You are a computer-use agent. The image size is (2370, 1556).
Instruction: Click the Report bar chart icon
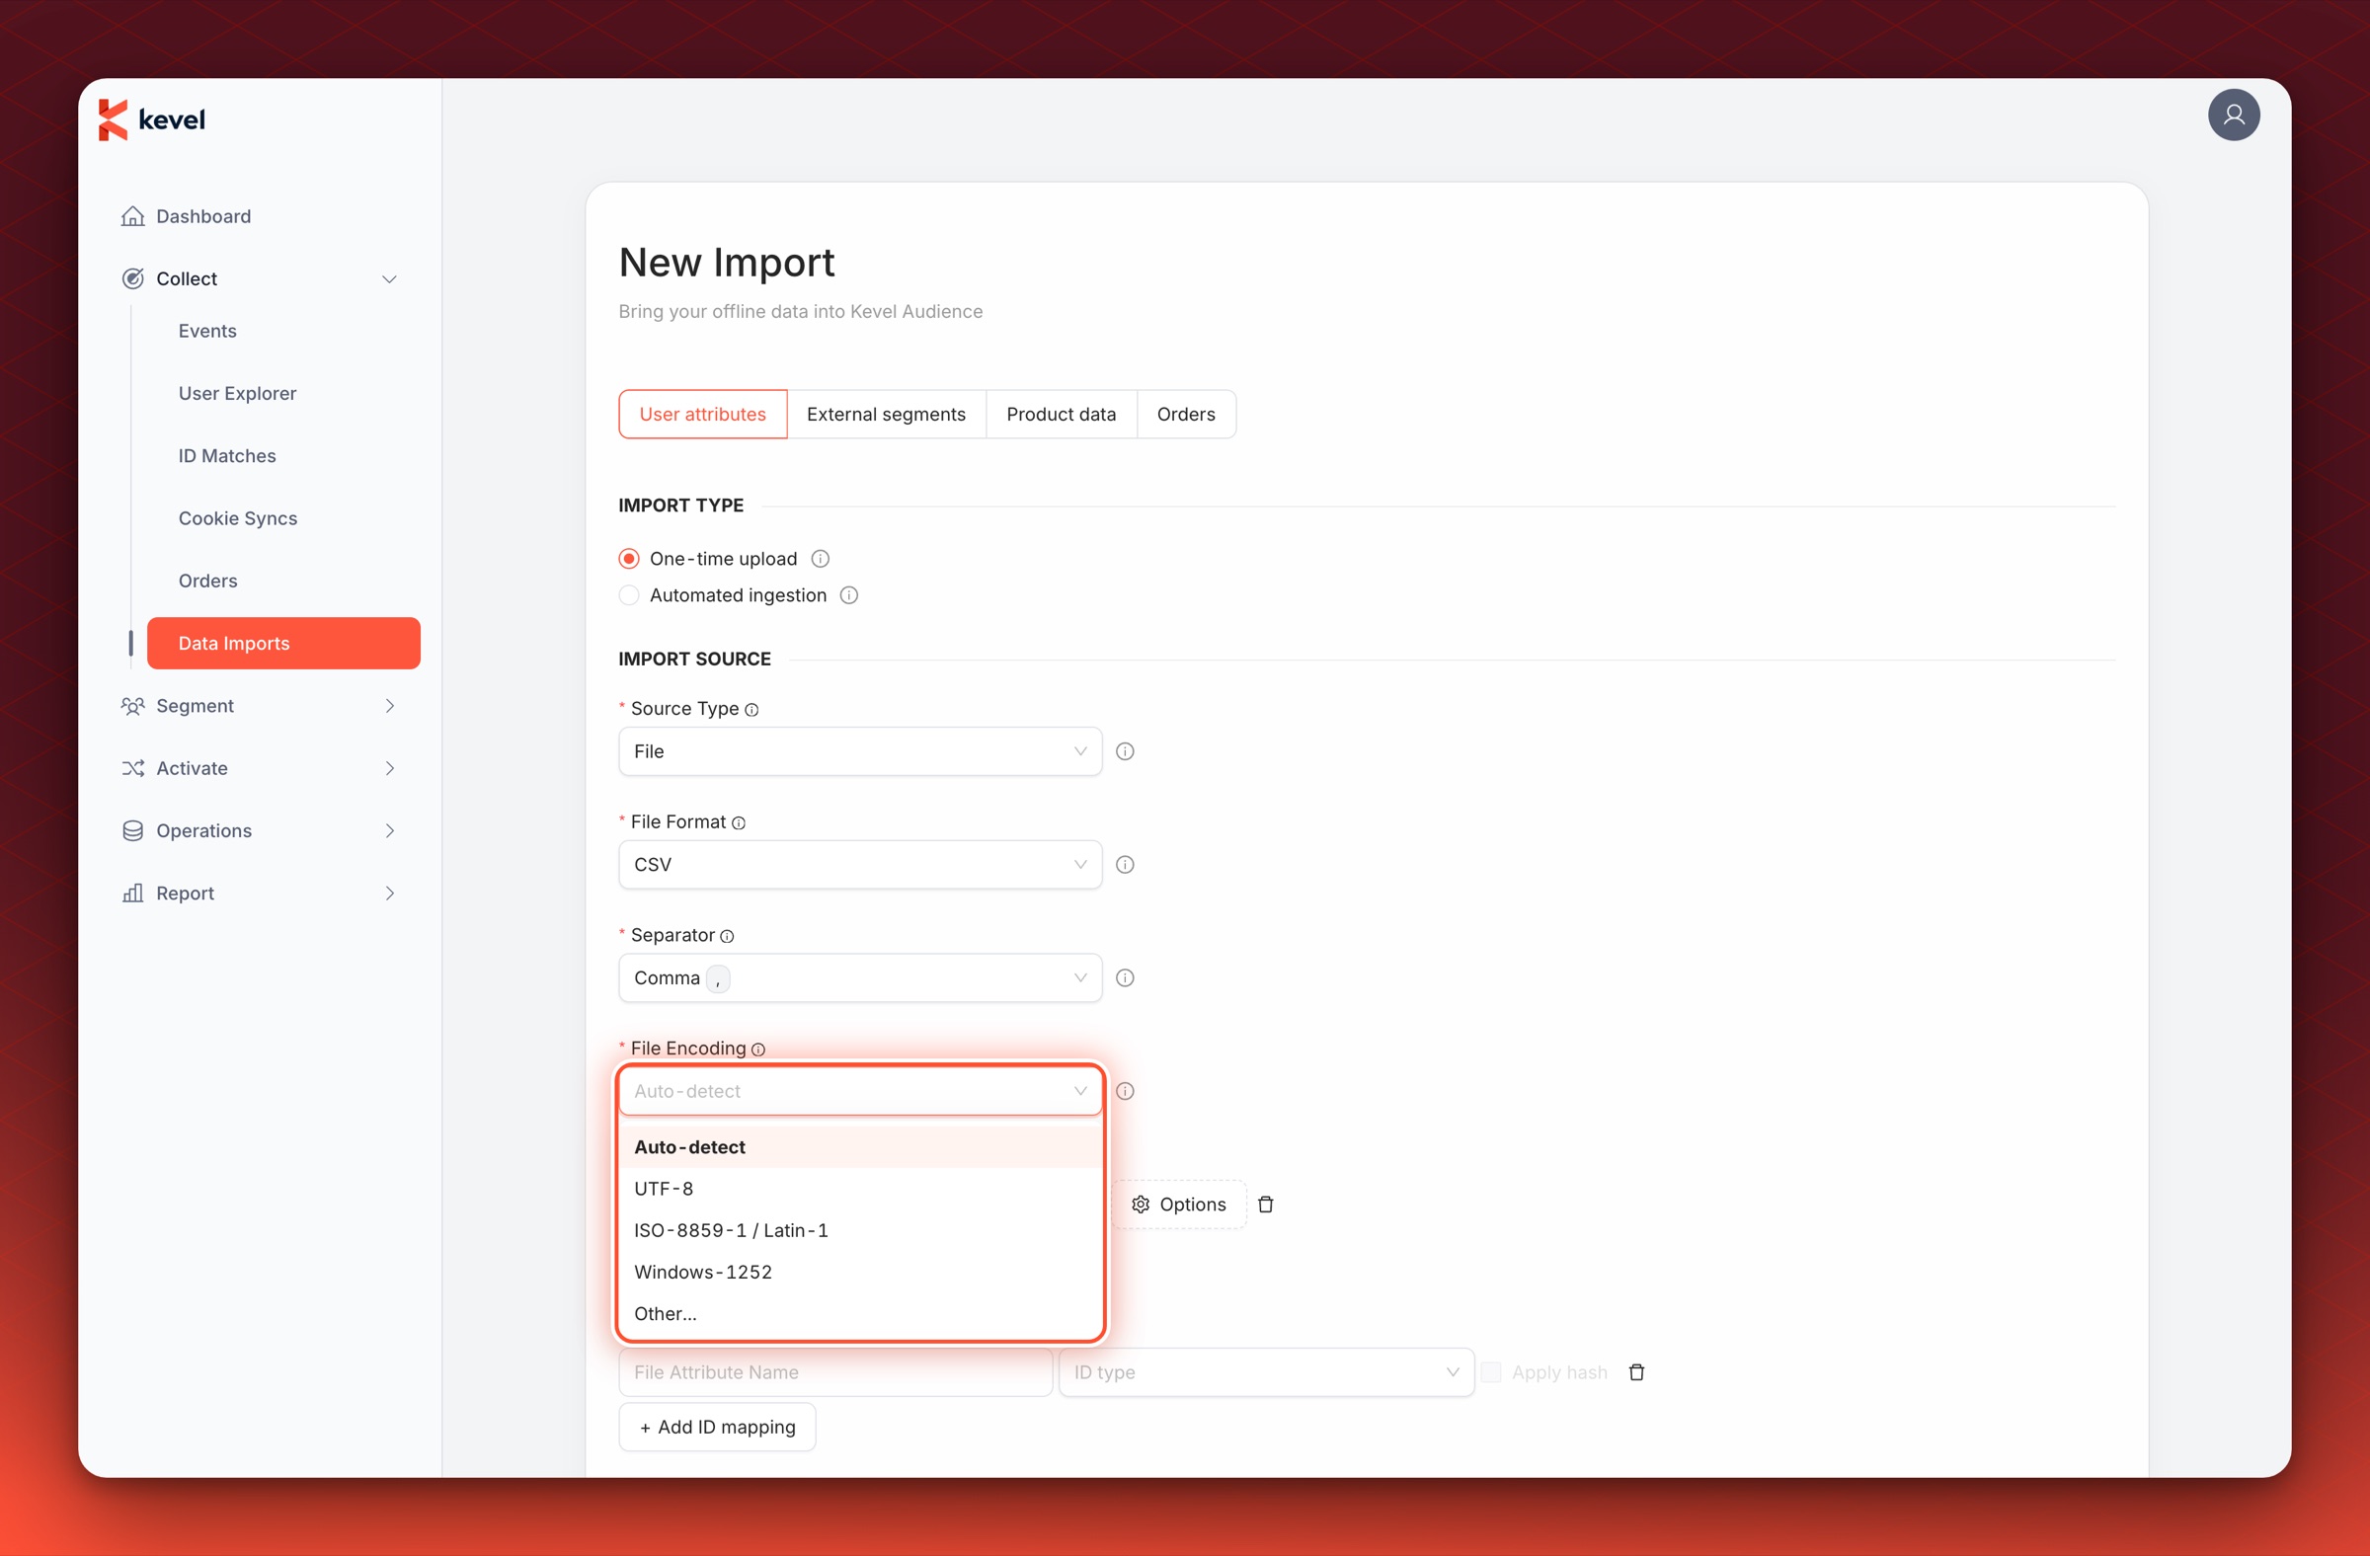tap(132, 893)
